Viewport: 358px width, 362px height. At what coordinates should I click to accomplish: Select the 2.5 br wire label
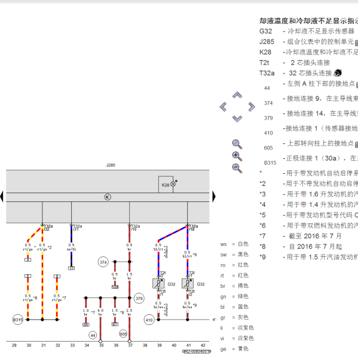coord(129,312)
